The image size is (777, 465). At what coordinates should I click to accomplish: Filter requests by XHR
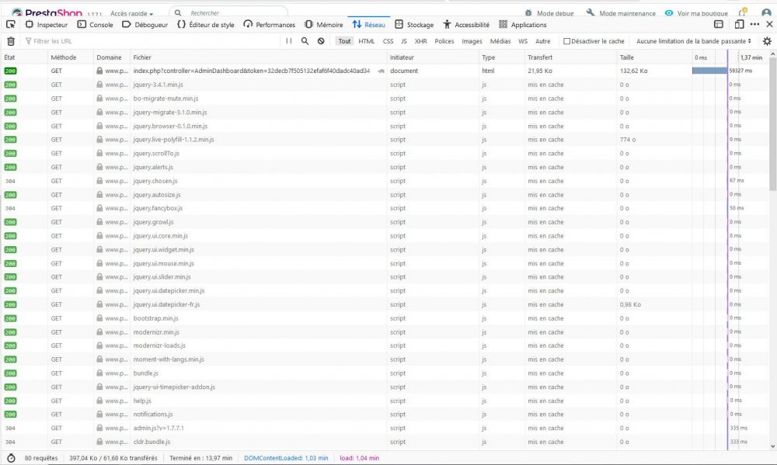420,41
